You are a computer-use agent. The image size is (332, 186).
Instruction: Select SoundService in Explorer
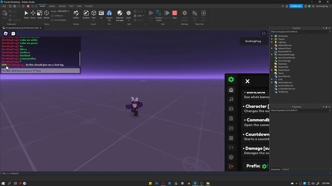pos(284,76)
